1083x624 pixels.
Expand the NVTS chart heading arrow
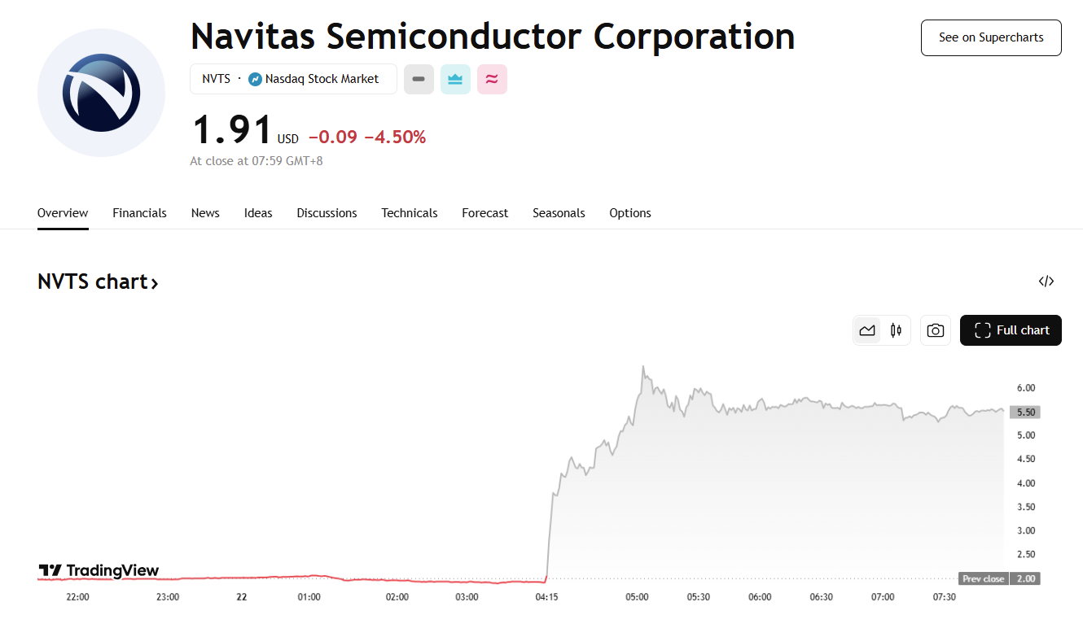tap(154, 283)
